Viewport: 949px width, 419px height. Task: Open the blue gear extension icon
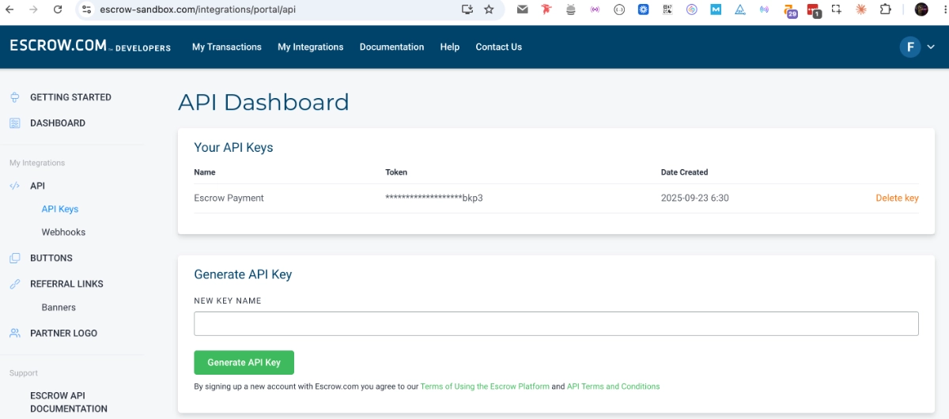pos(643,9)
